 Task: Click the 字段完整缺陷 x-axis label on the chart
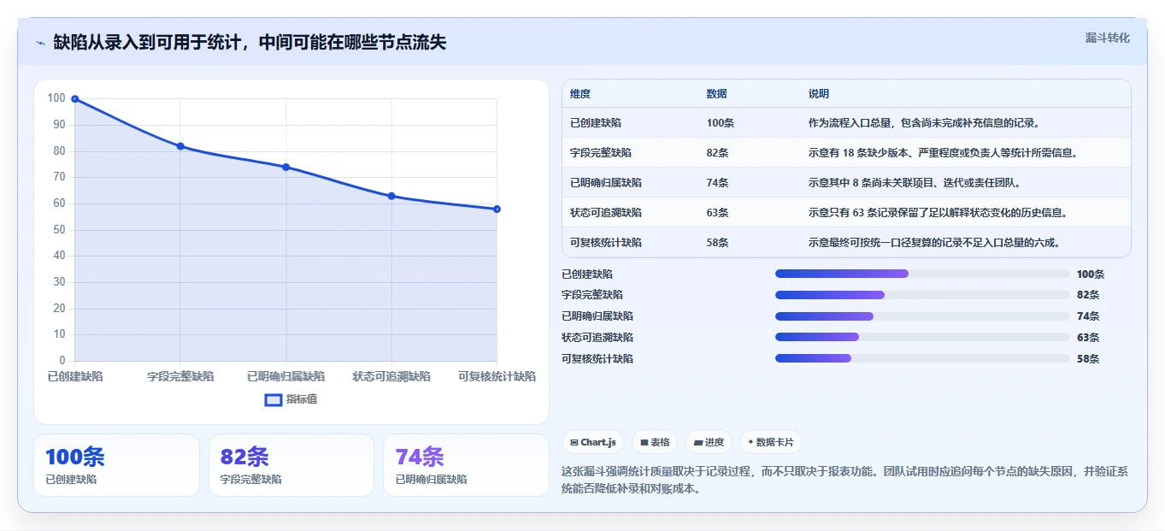(x=180, y=376)
